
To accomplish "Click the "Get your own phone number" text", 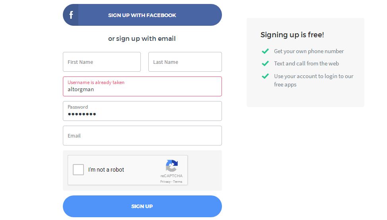I will [x=309, y=51].
